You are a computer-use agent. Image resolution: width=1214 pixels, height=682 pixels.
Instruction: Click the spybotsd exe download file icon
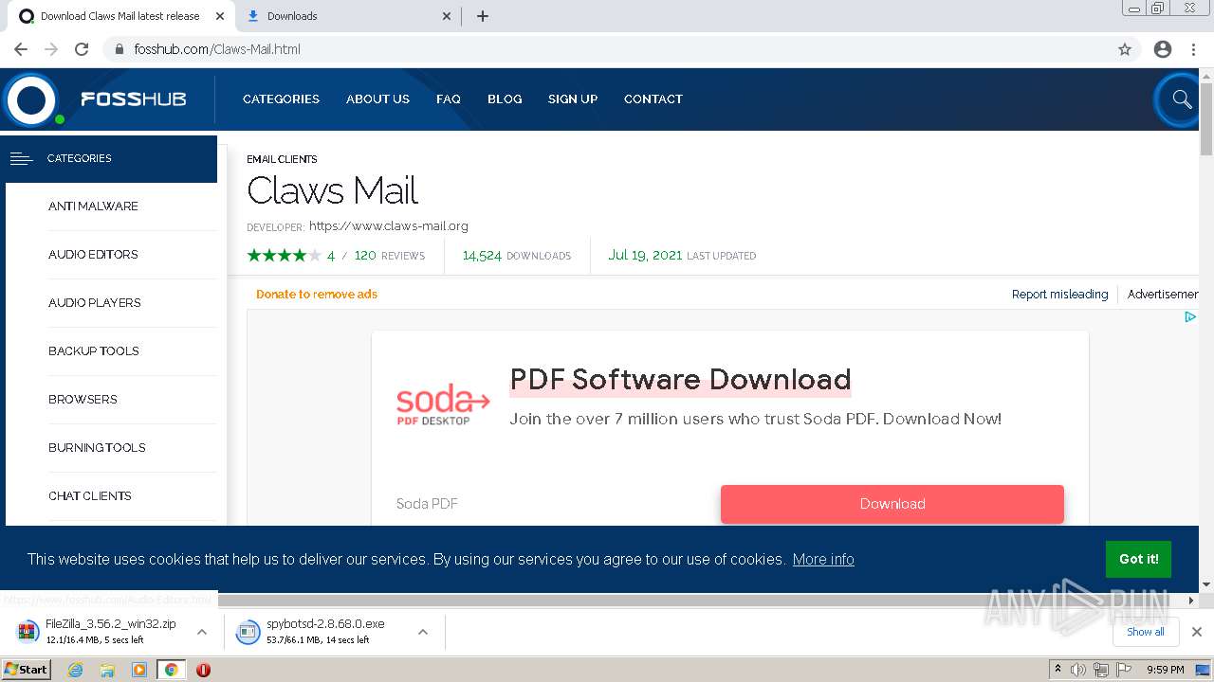click(x=248, y=632)
